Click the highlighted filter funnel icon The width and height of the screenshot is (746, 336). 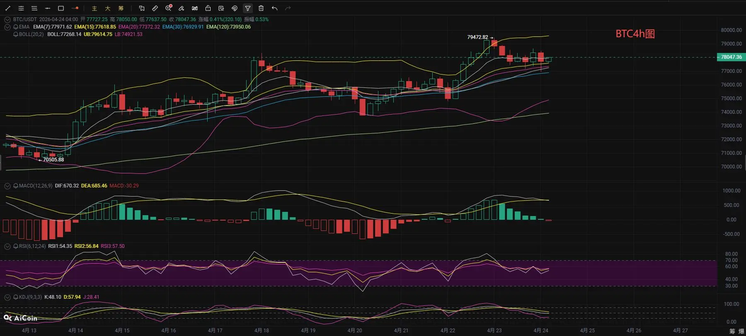pos(248,8)
